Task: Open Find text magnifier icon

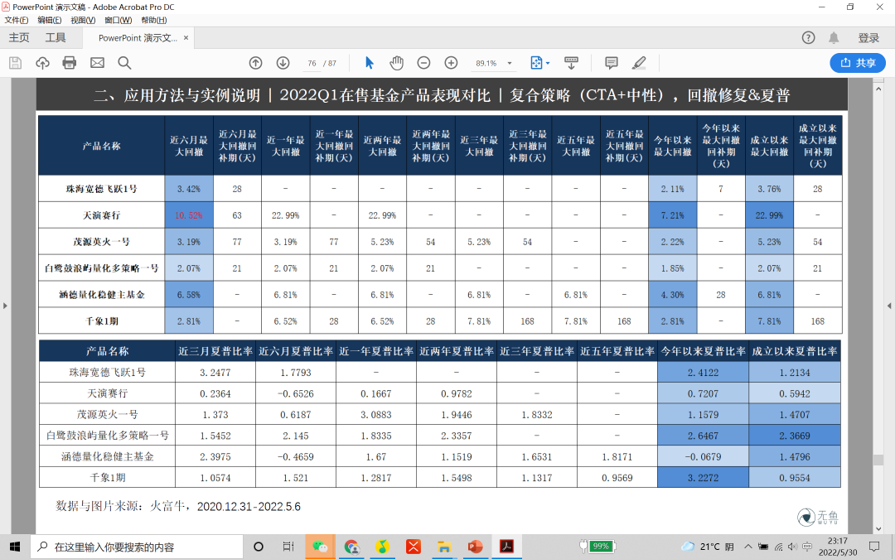Action: pos(124,63)
